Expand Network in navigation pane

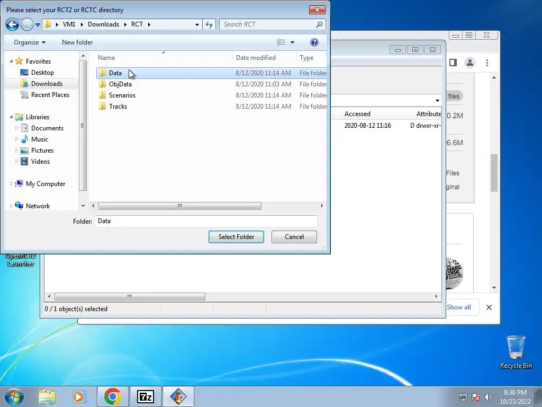pos(11,206)
